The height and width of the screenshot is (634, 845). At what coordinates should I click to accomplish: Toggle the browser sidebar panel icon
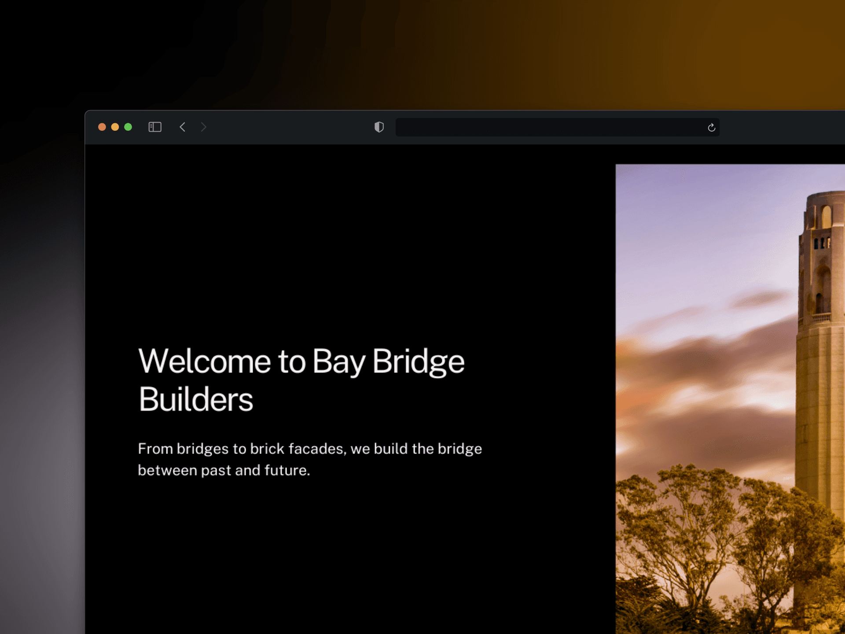pyautogui.click(x=155, y=127)
